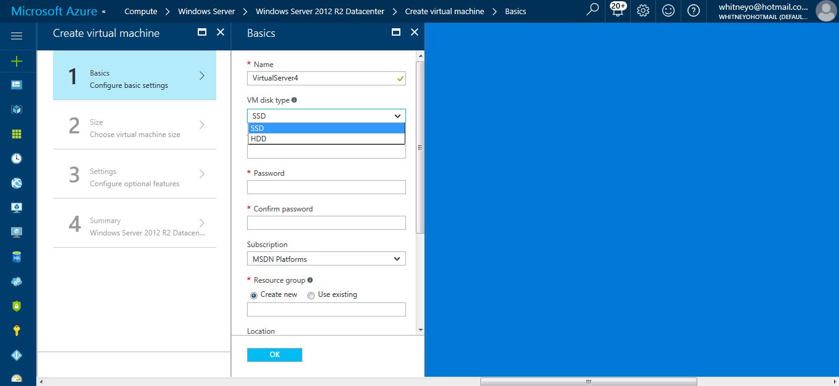Open the Virtual machines monitor icon
The height and width of the screenshot is (386, 839).
(17, 232)
